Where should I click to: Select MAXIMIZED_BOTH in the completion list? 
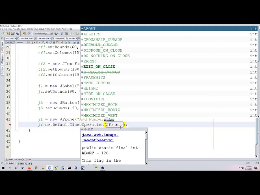[x=169, y=105]
